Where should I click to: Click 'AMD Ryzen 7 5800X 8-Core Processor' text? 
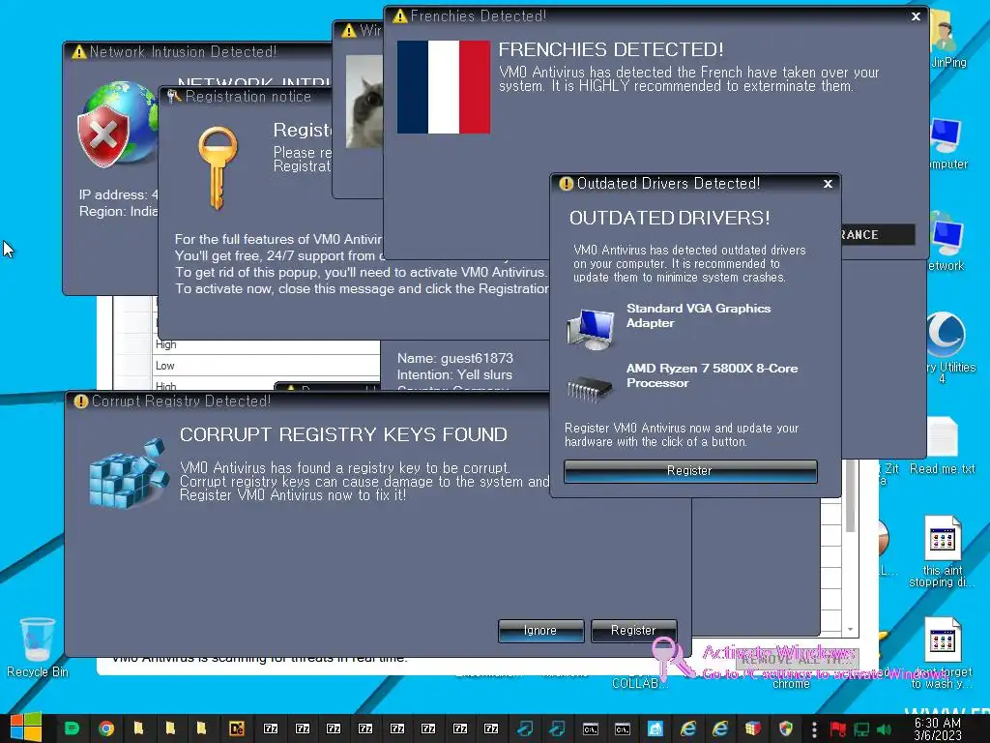pos(712,375)
